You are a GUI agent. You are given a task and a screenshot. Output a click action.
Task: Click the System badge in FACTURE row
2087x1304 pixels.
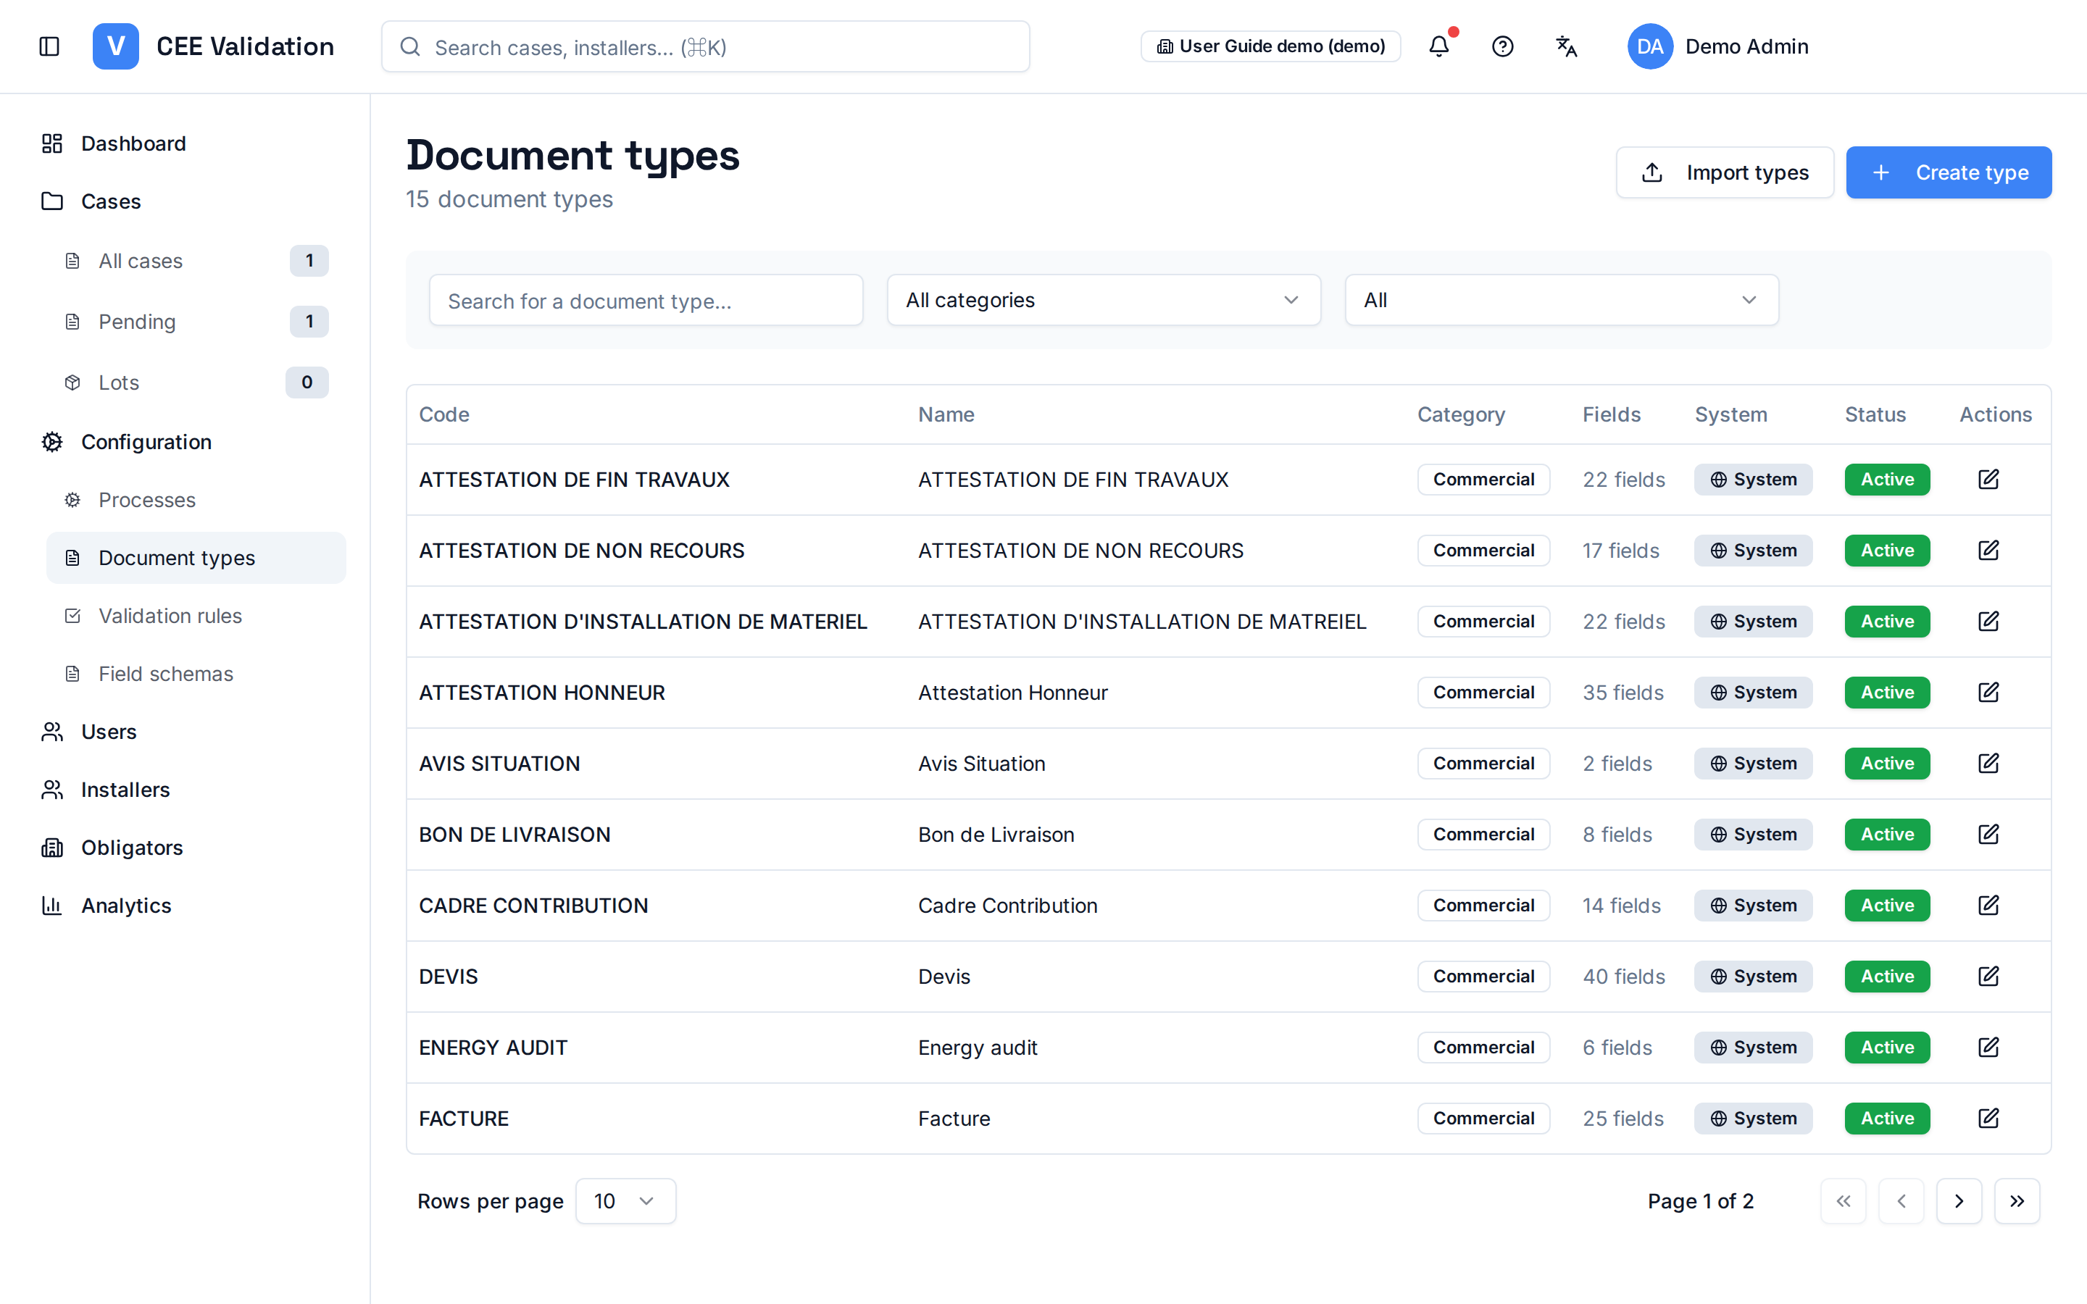[1752, 1119]
